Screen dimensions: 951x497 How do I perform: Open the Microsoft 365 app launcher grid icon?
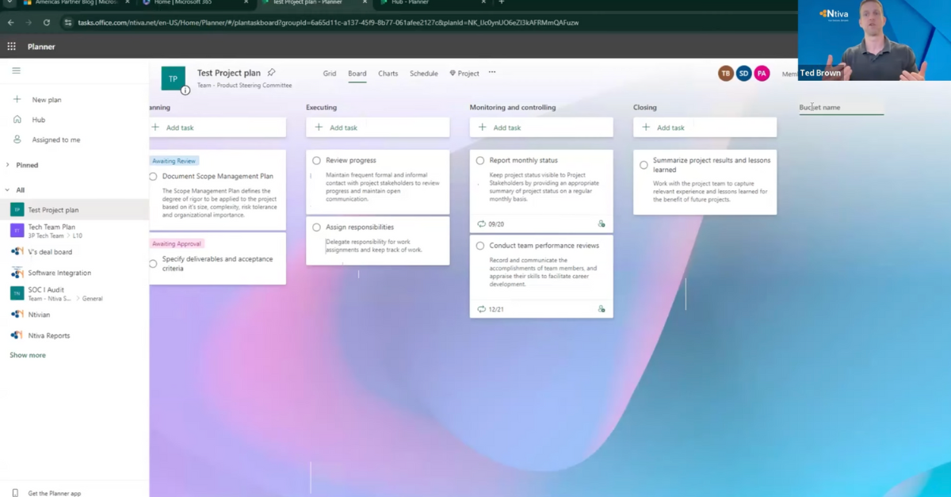pyautogui.click(x=11, y=47)
